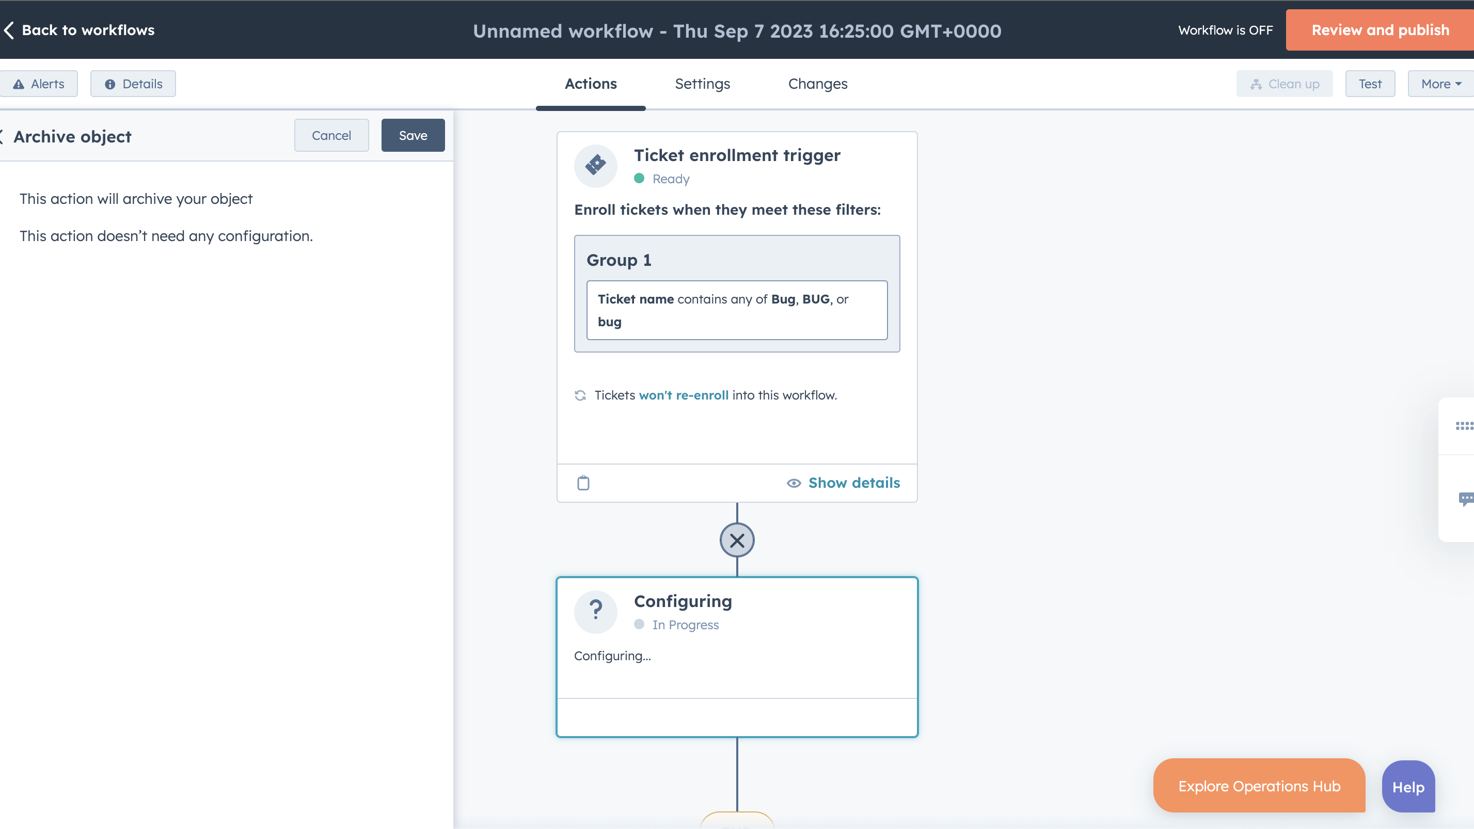Click the Explore Operations Hub banner

(x=1258, y=786)
